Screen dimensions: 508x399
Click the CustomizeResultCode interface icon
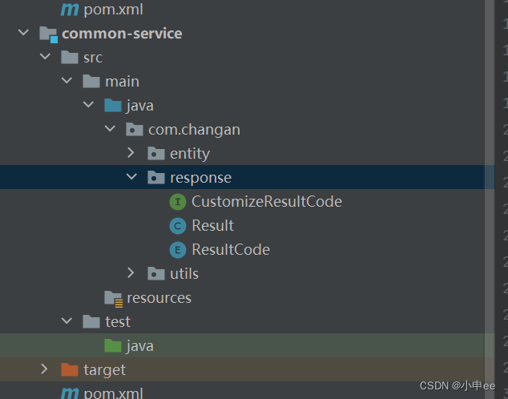[178, 202]
